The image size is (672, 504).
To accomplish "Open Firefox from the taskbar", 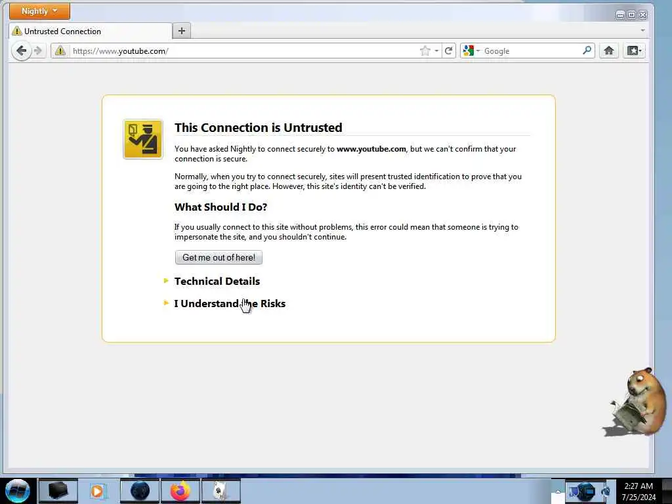I will tap(180, 491).
